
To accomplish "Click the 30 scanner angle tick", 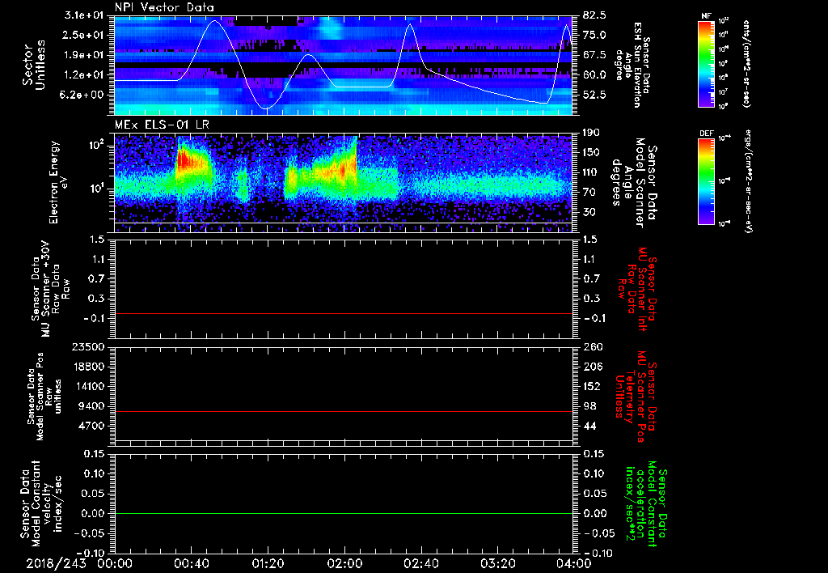I will (589, 212).
